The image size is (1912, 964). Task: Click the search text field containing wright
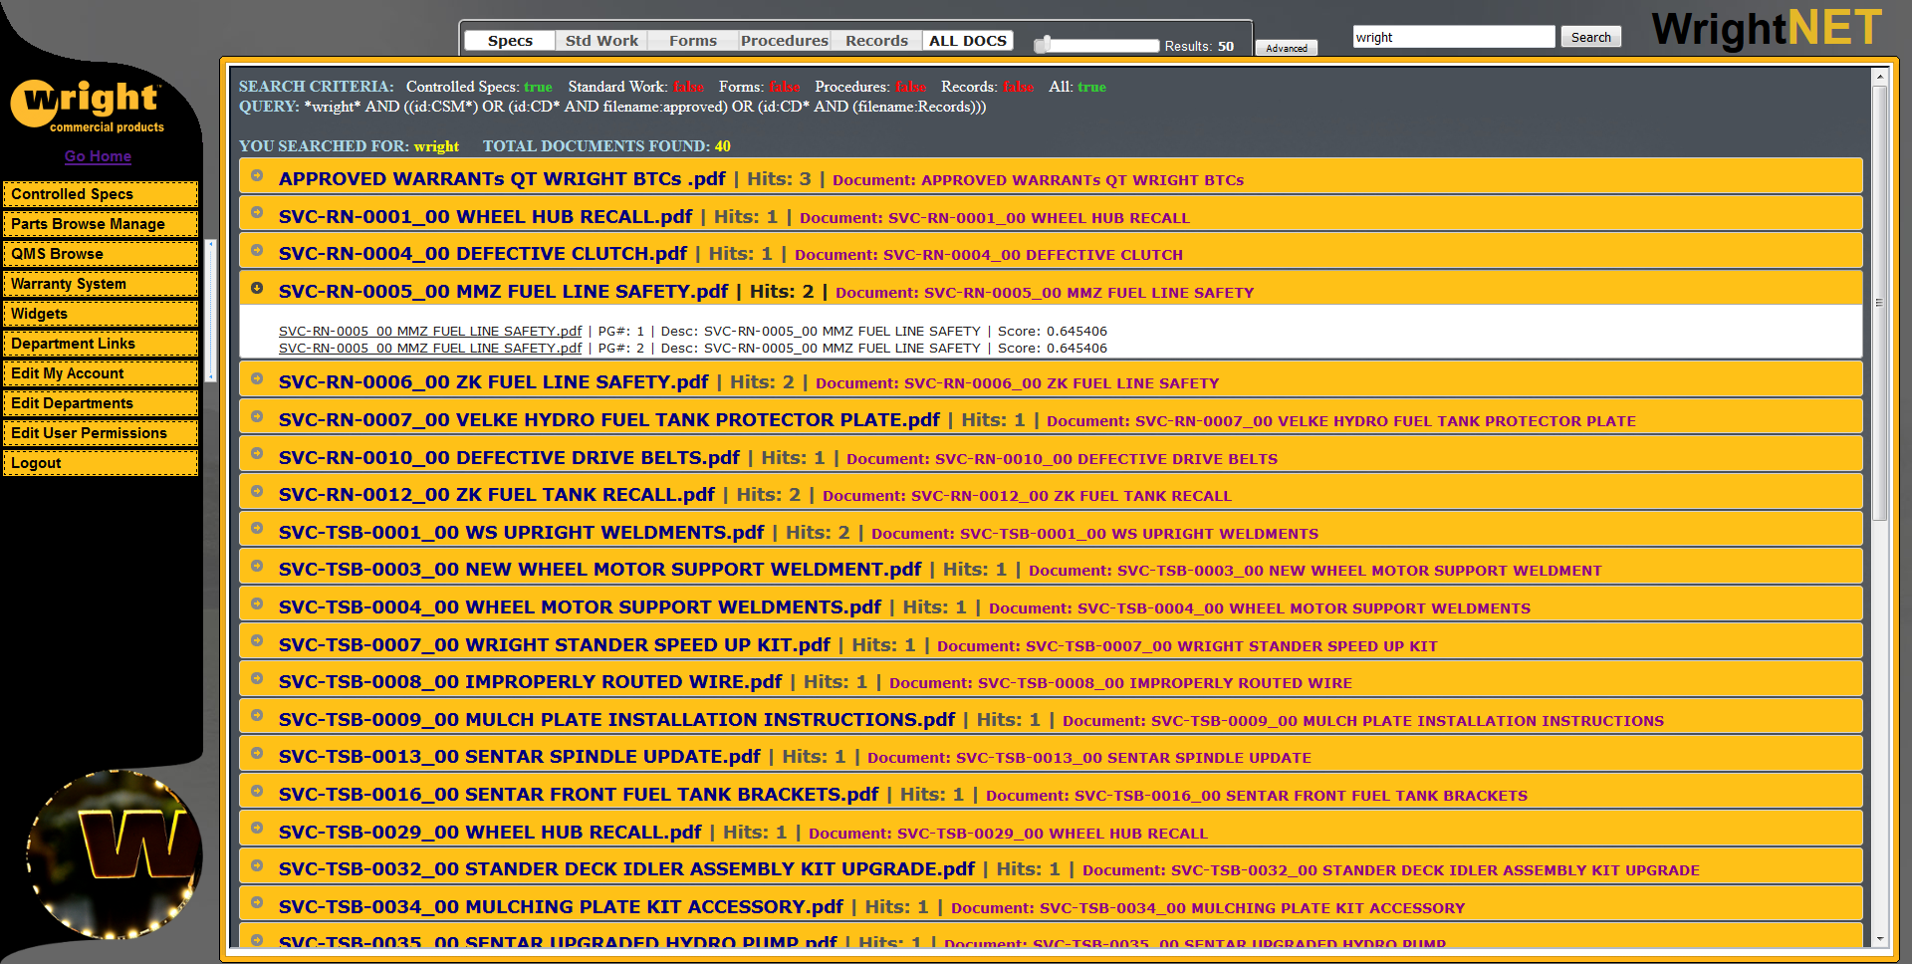(x=1454, y=37)
